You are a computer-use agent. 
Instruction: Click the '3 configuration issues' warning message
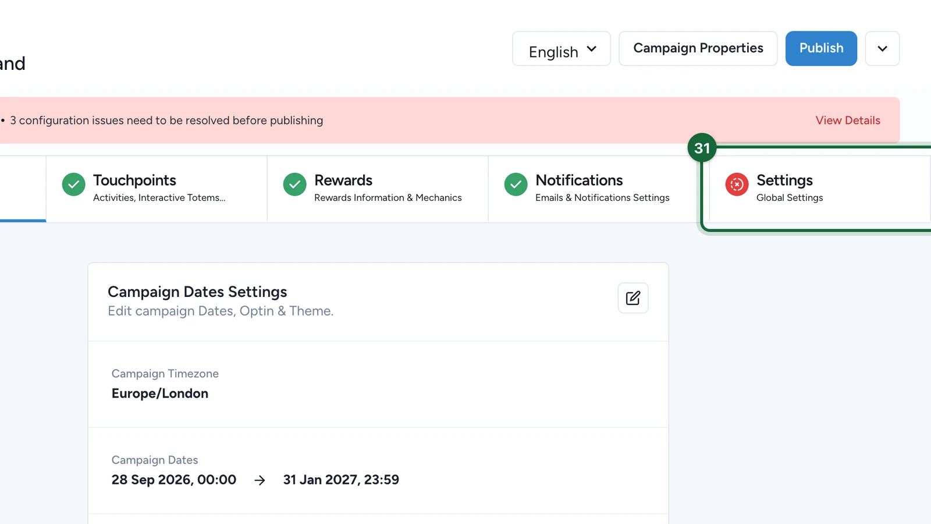(x=166, y=121)
